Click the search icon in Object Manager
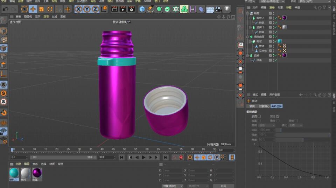This screenshot has height=188, width=336. click(315, 7)
